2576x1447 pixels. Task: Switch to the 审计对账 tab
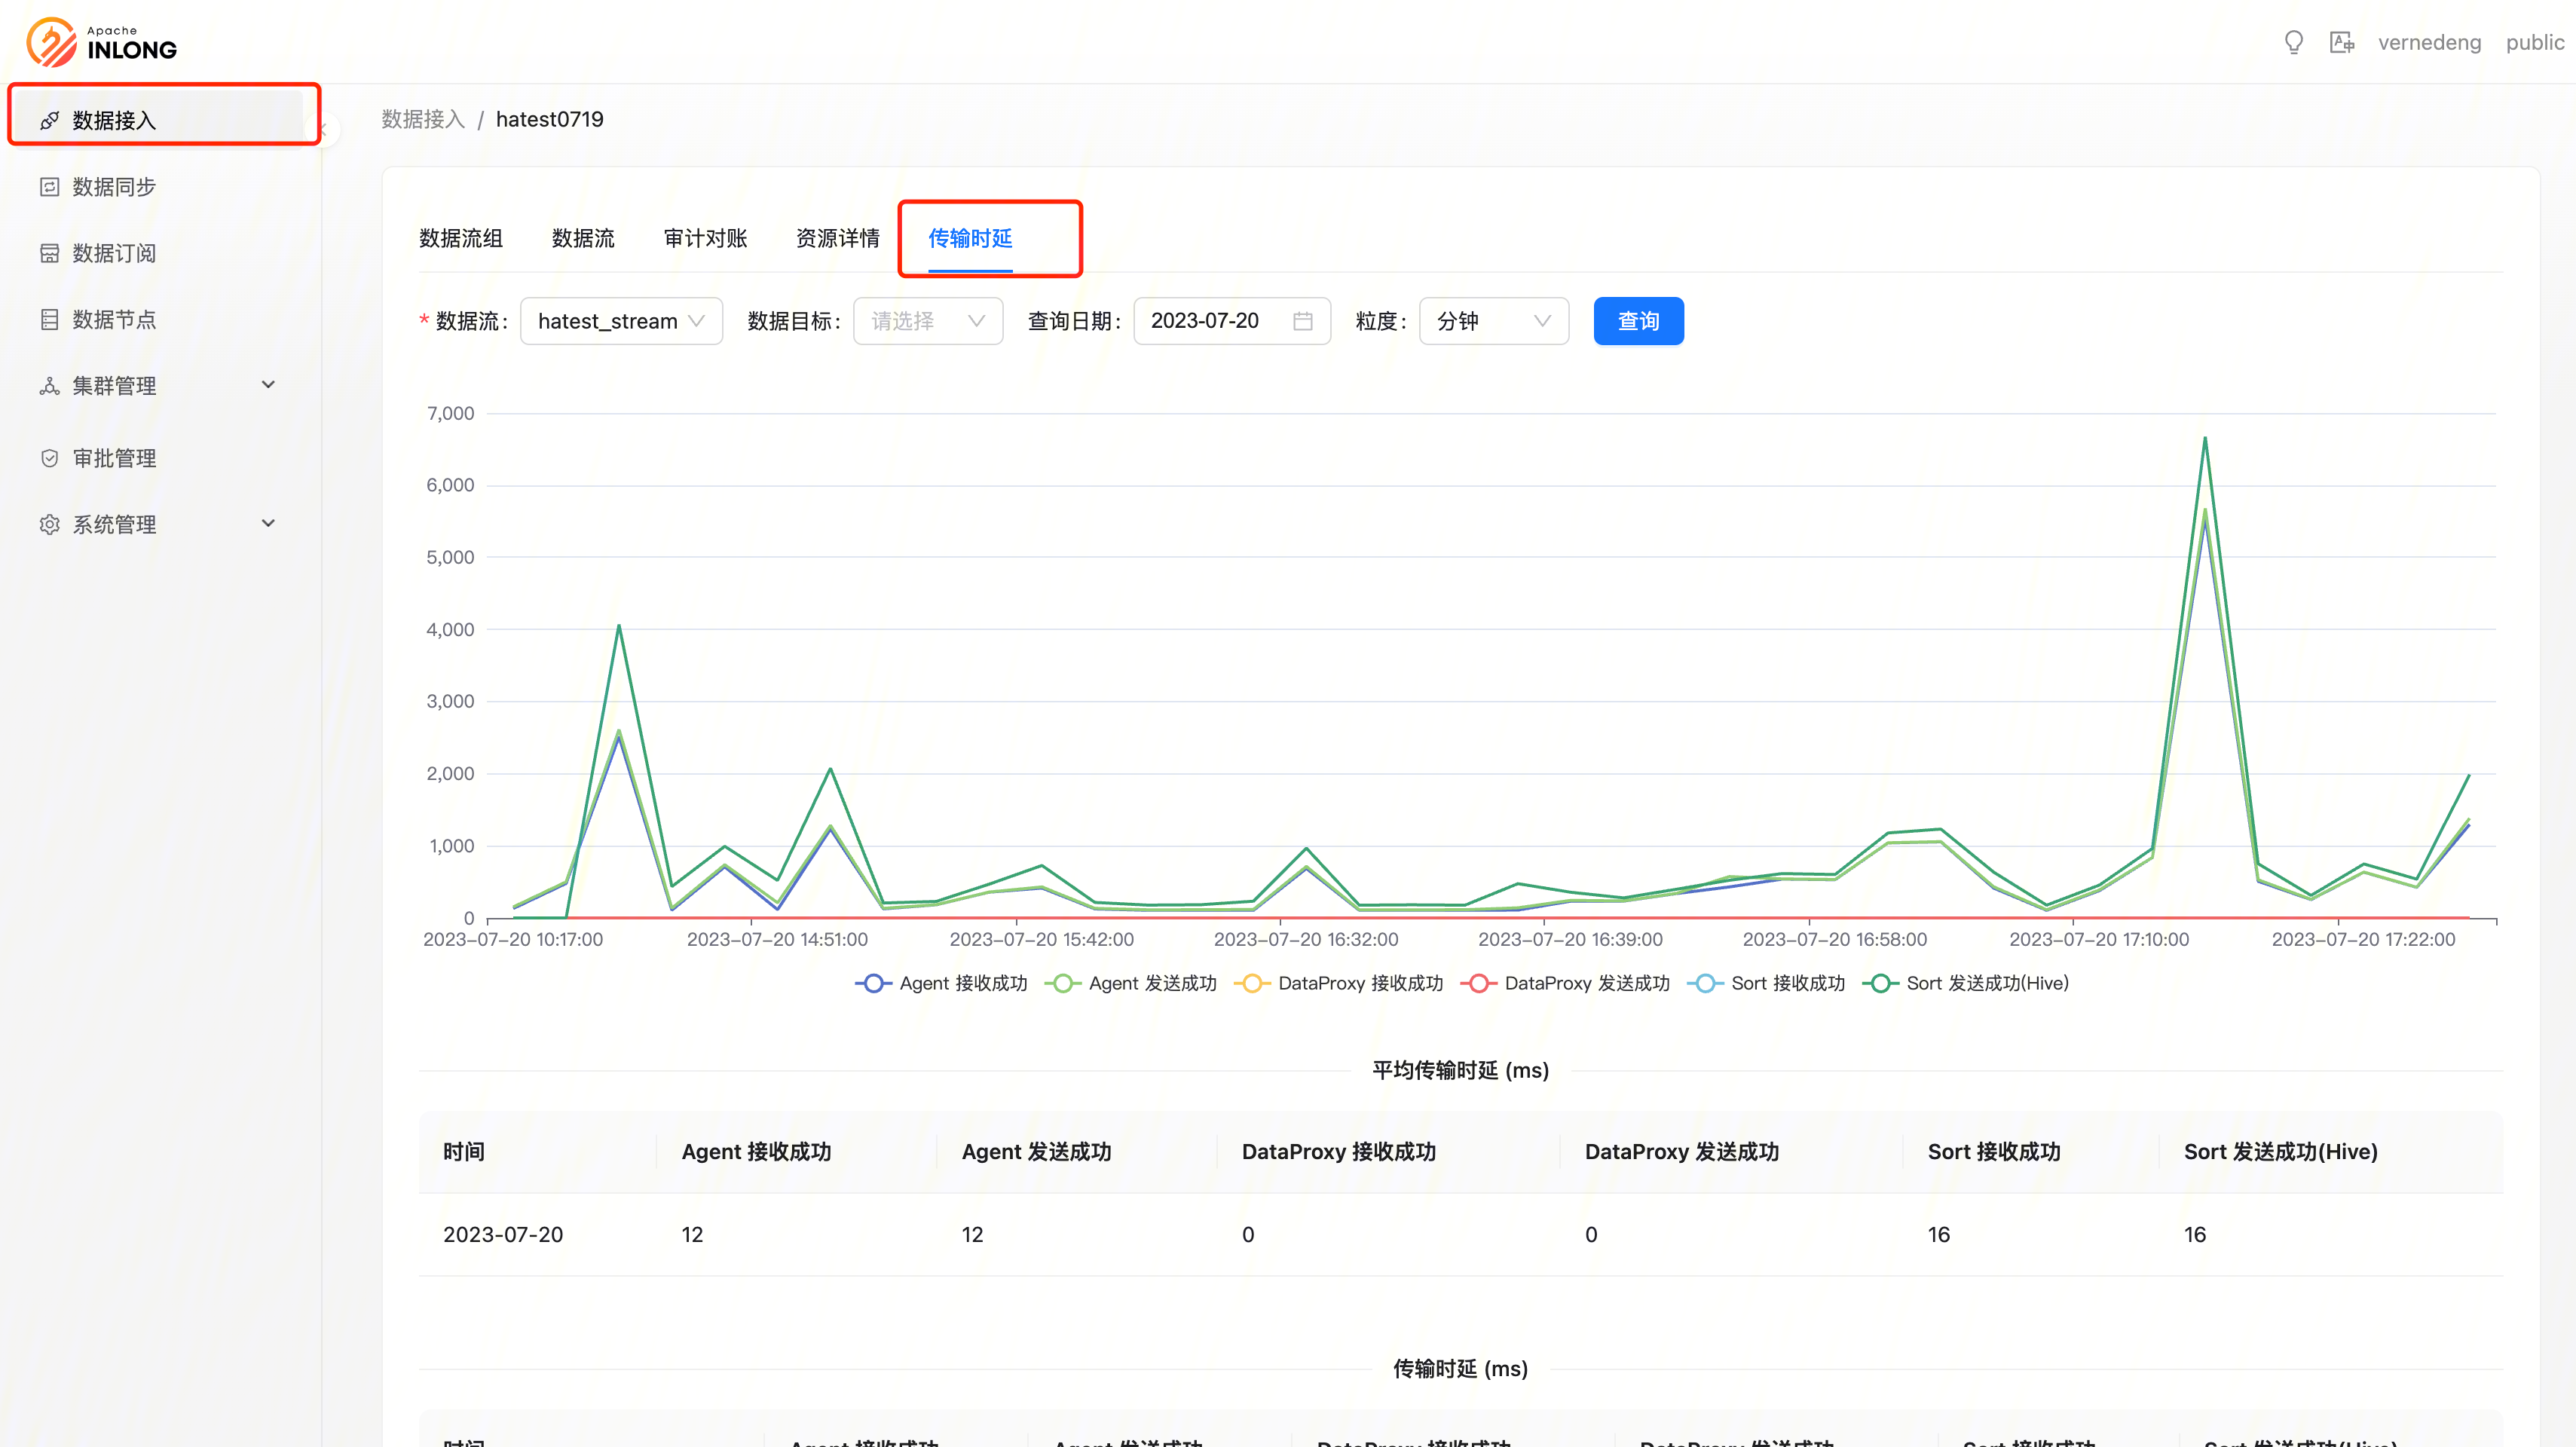705,238
